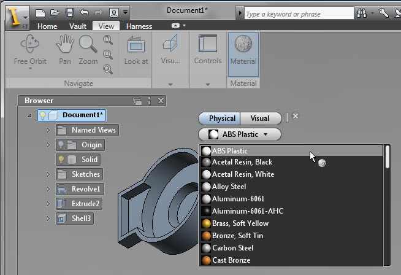This screenshot has height=275, width=401.
Task: Toggle the Document1 lightbulb visibility
Action: (43, 115)
